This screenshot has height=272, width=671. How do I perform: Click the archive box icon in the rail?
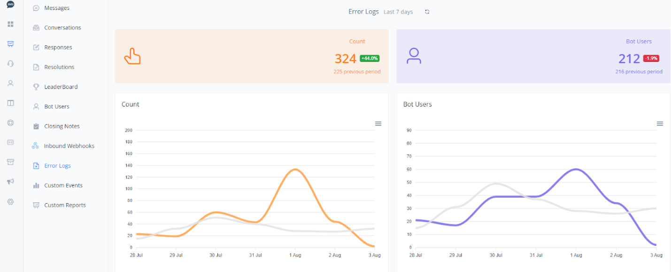click(x=10, y=162)
